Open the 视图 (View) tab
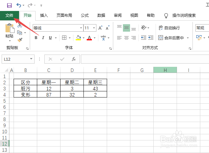This screenshot has height=153, width=209. point(134,15)
